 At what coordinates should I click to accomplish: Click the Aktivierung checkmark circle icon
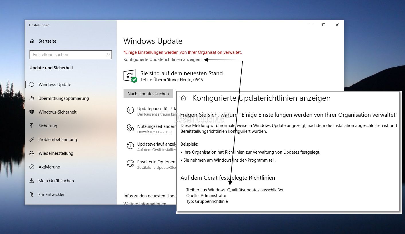tap(32, 167)
